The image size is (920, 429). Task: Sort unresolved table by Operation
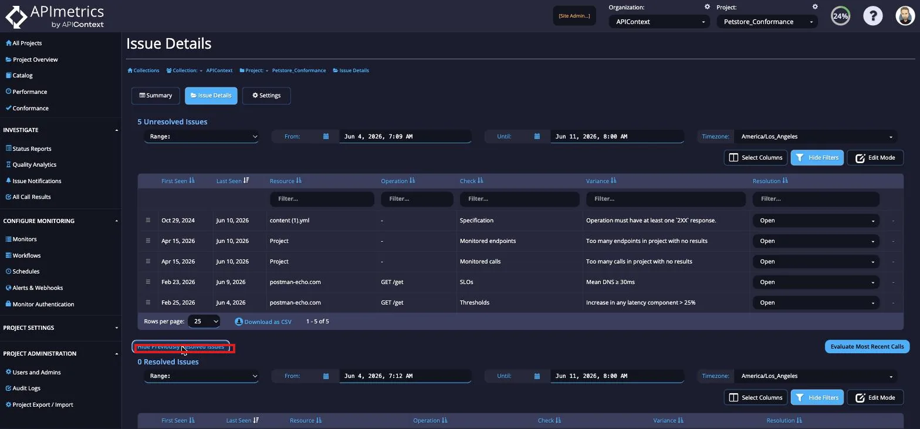(398, 181)
